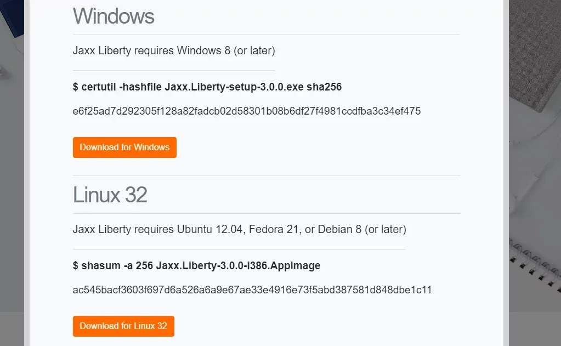This screenshot has height=346, width=561.
Task: Click the Windows 8 requirement text
Action: (x=203, y=50)
